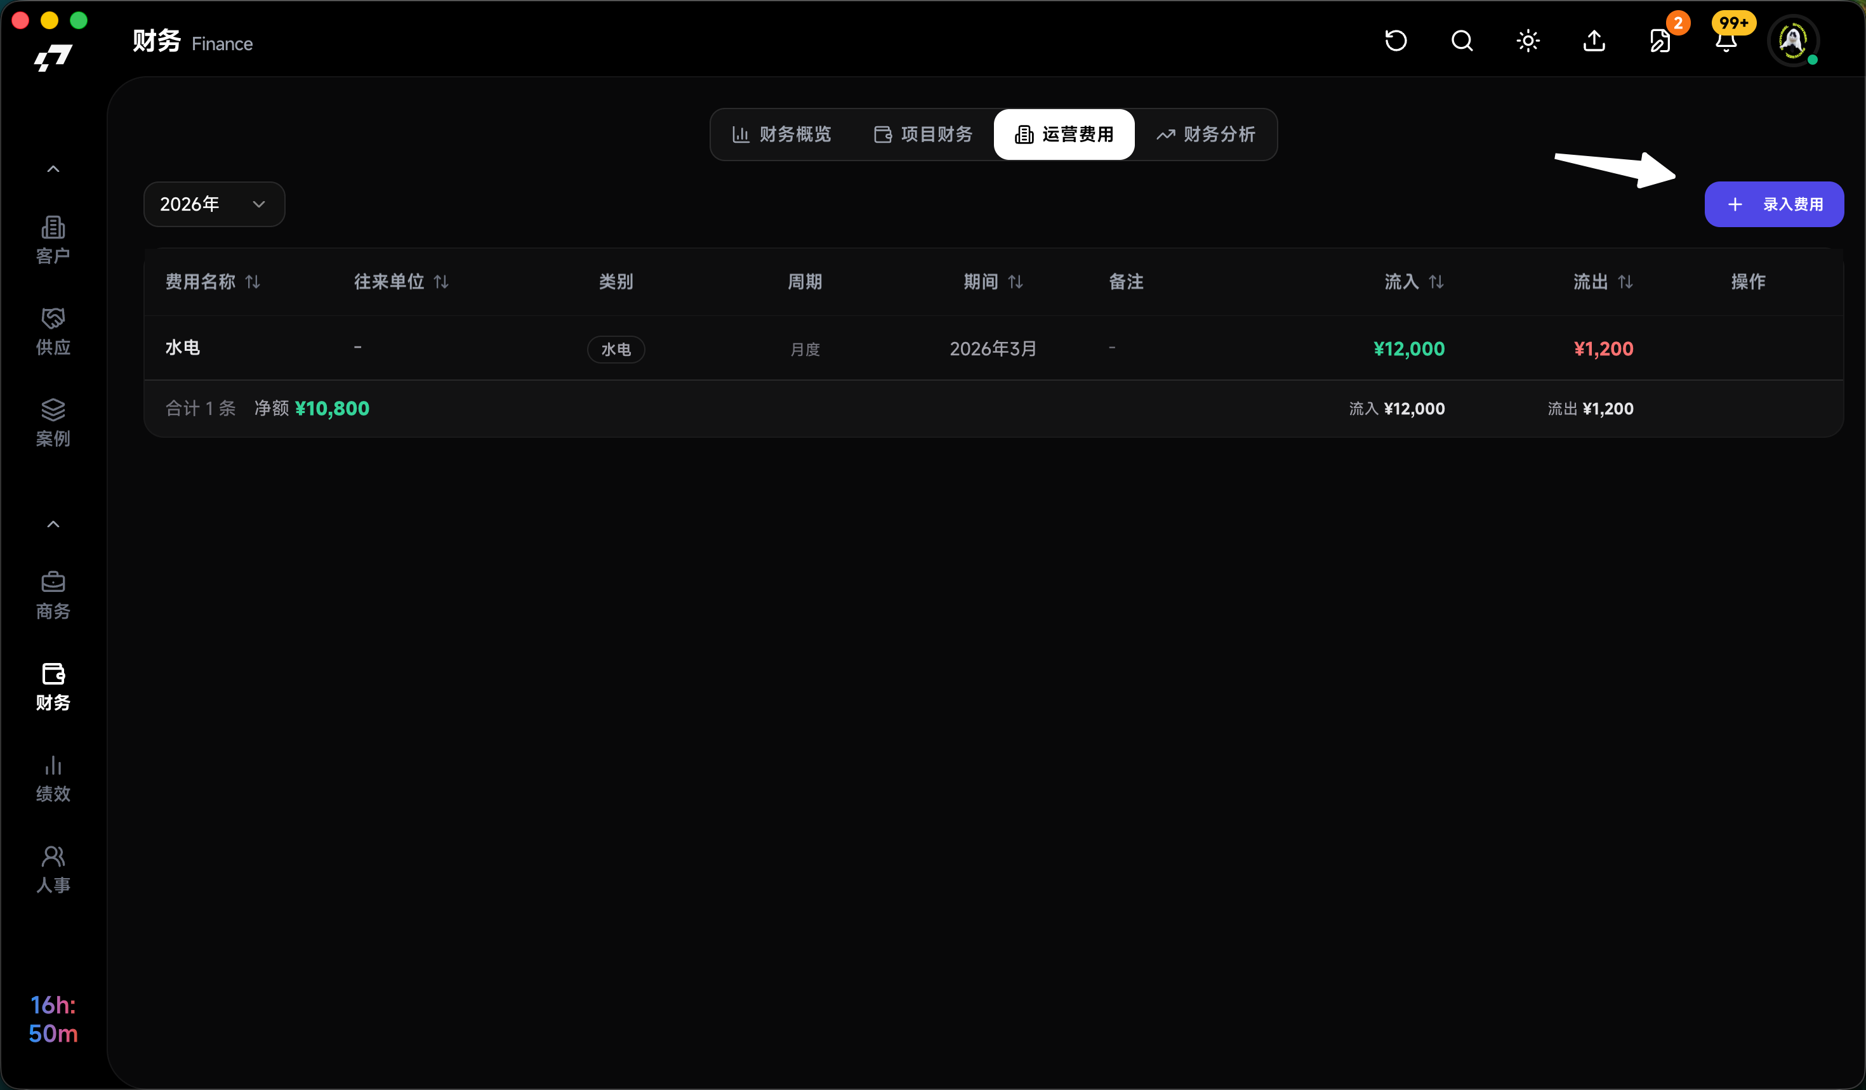Click the app logo in the sidebar
This screenshot has width=1866, height=1090.
[x=53, y=58]
